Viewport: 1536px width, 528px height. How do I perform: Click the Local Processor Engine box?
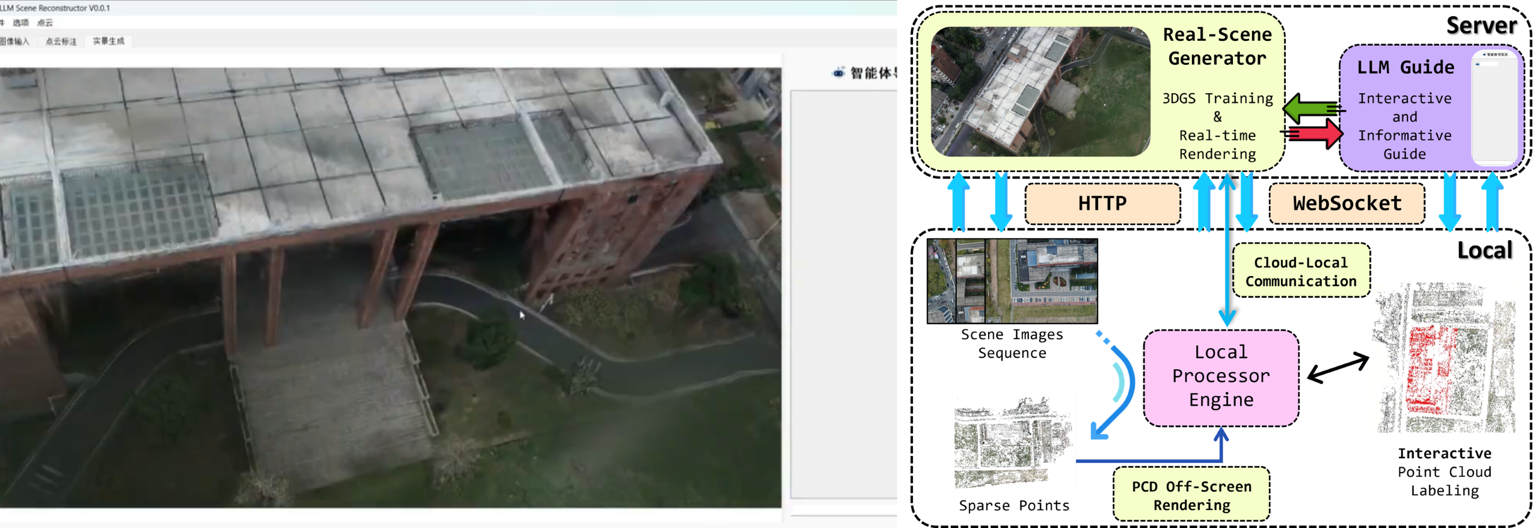point(1220,377)
